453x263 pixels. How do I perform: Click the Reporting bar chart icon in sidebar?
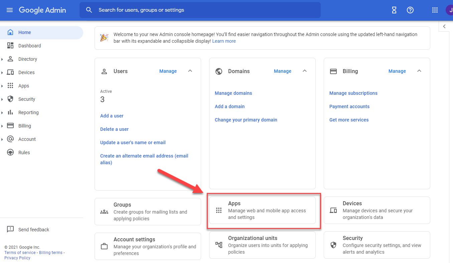(x=10, y=112)
